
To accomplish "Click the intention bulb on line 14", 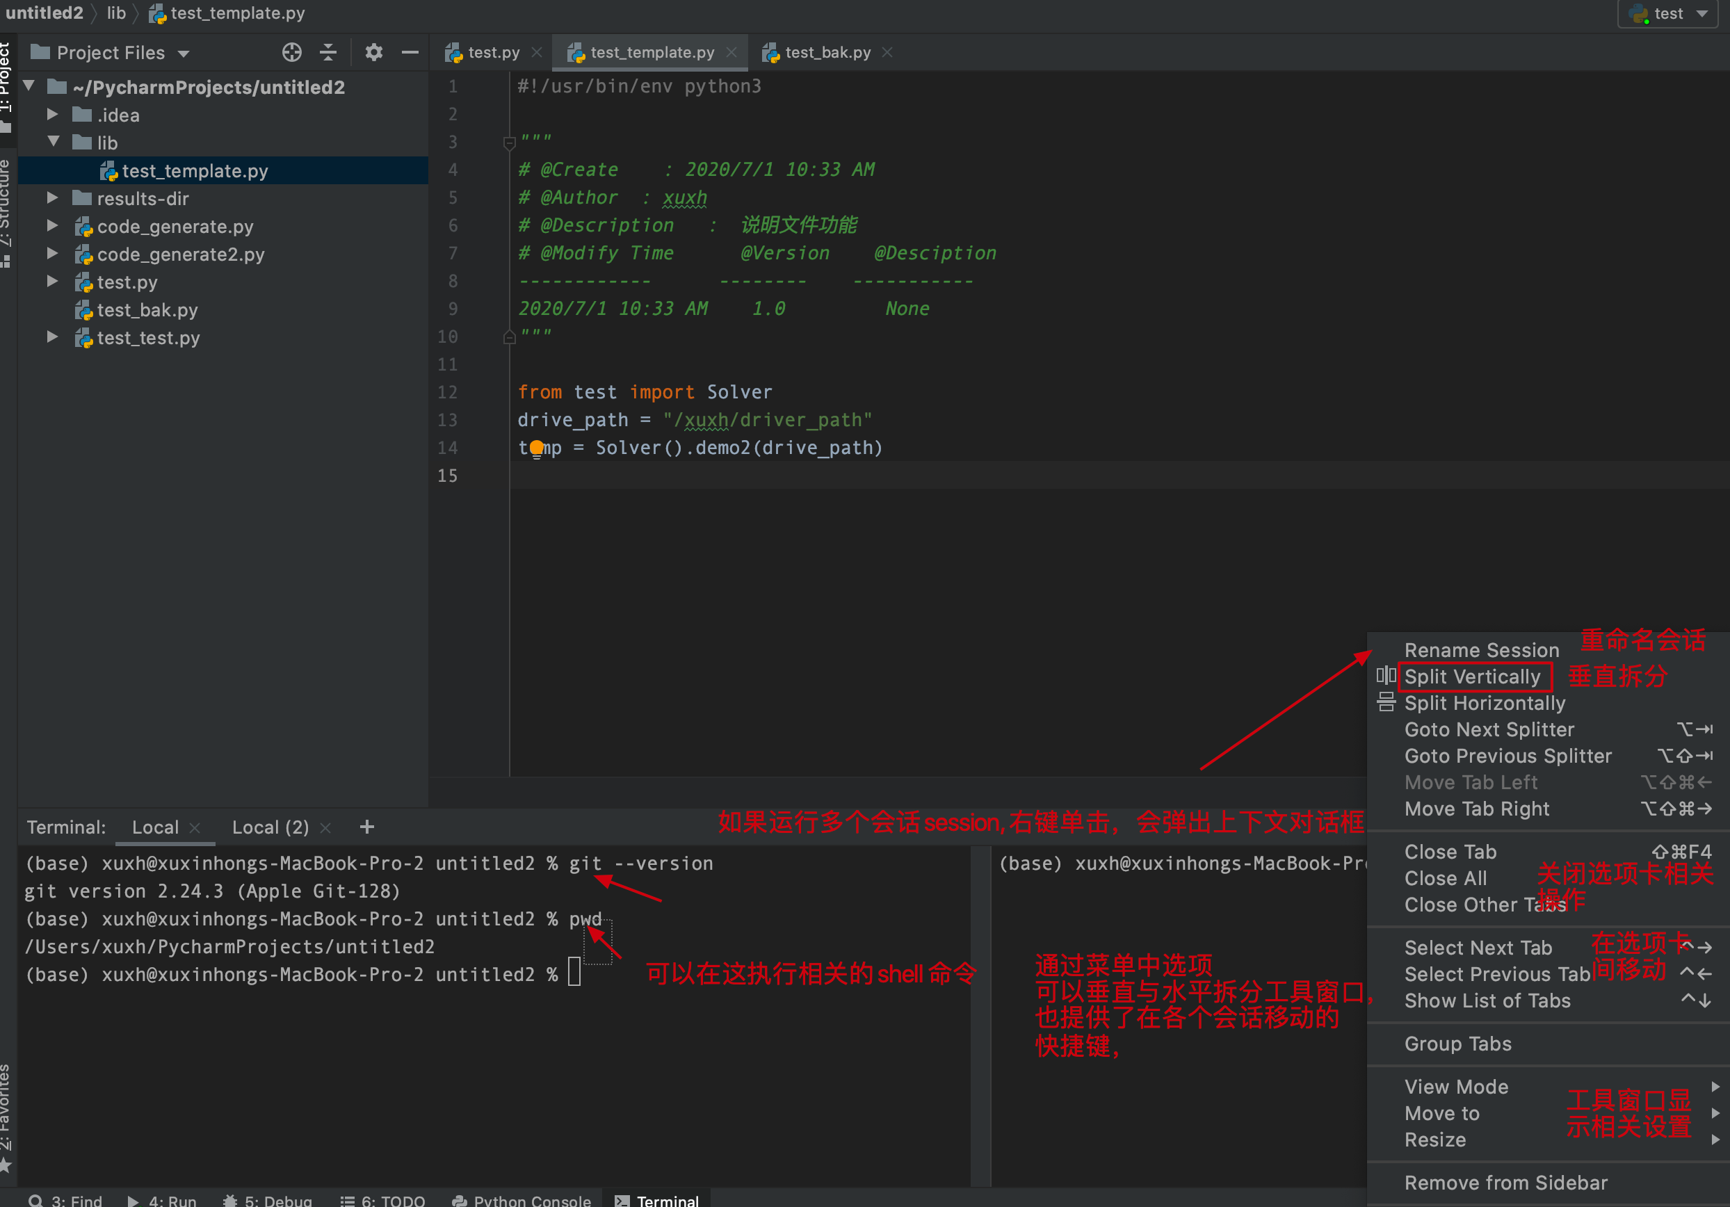I will click(537, 448).
